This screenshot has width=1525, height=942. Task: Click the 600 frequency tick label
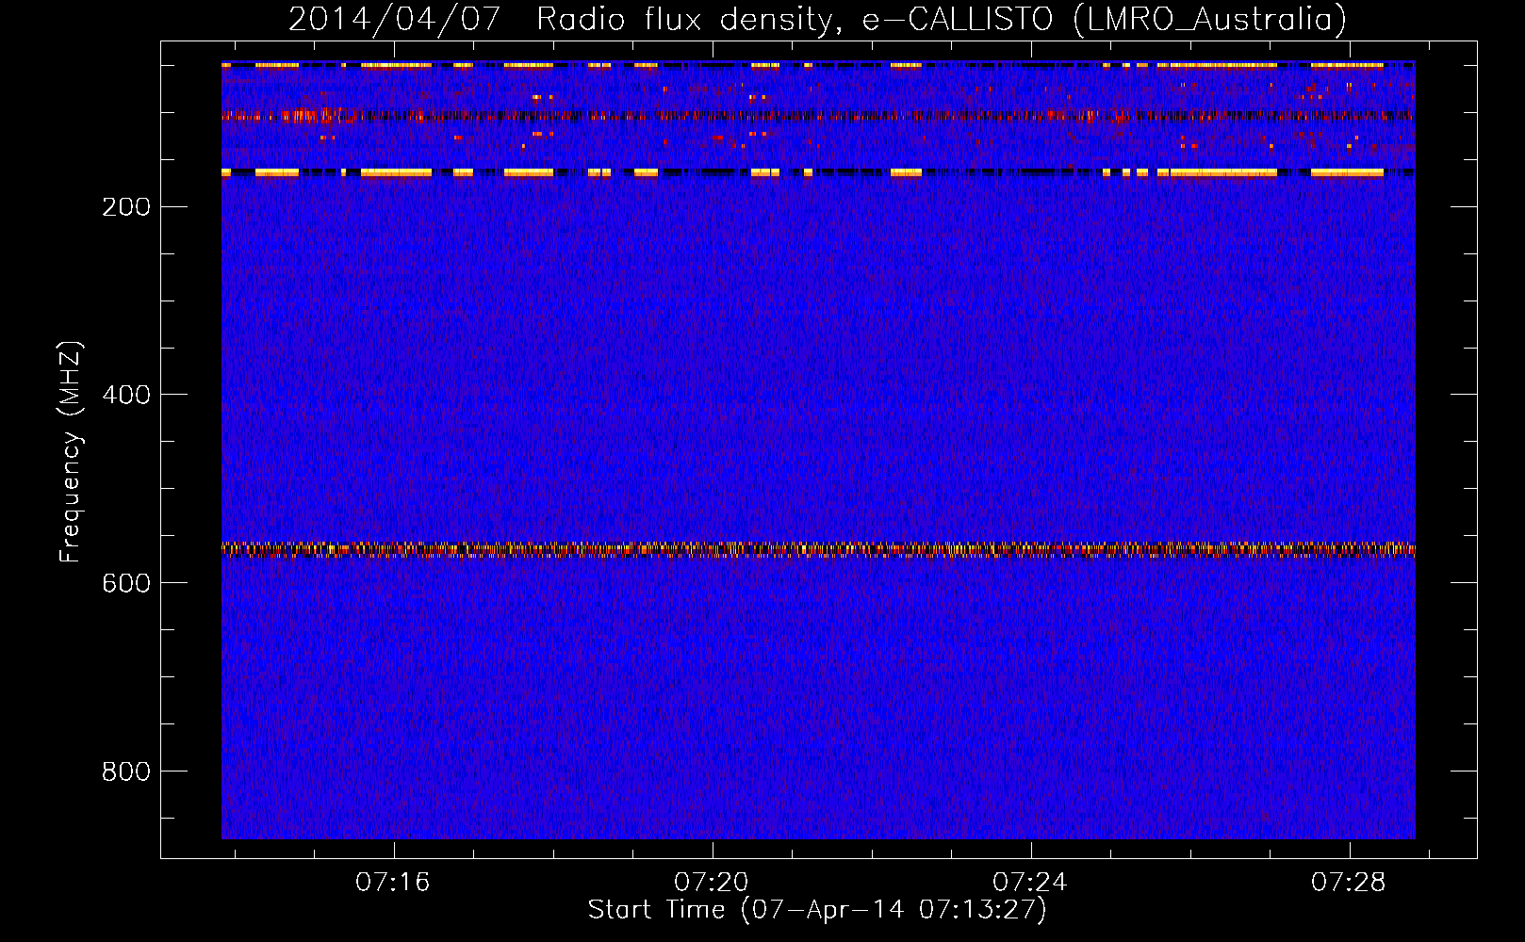click(125, 583)
